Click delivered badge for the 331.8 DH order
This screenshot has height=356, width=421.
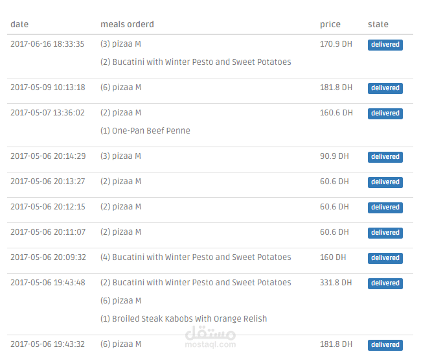[385, 283]
